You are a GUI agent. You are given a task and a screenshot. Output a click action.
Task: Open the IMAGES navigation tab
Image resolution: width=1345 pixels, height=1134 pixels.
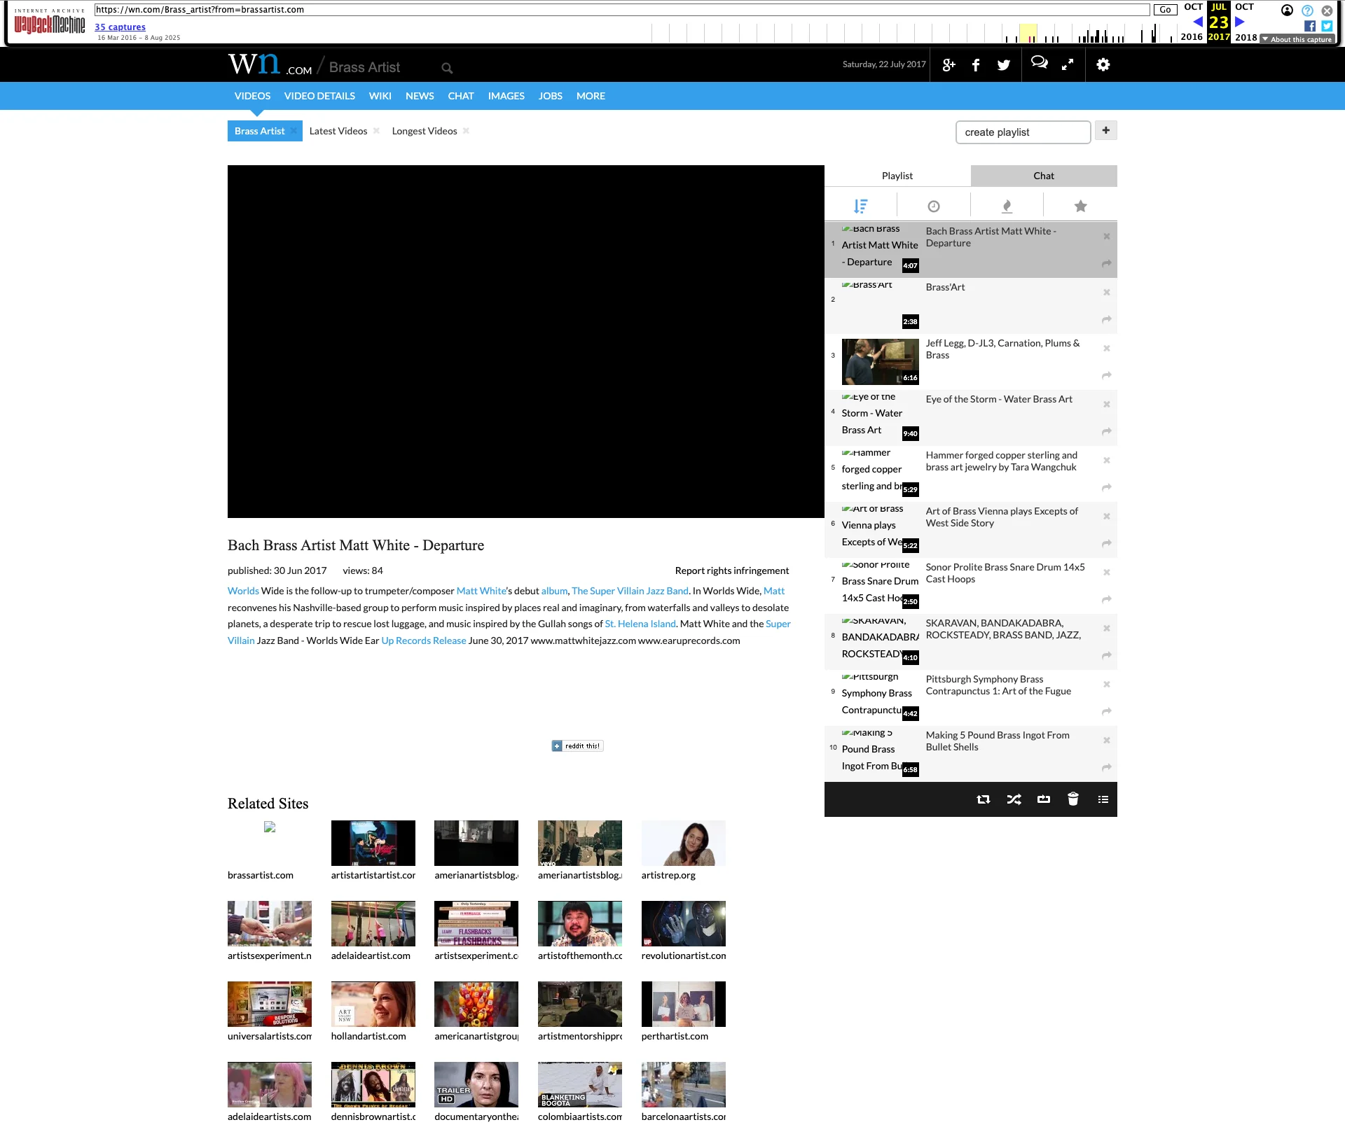[x=506, y=96]
